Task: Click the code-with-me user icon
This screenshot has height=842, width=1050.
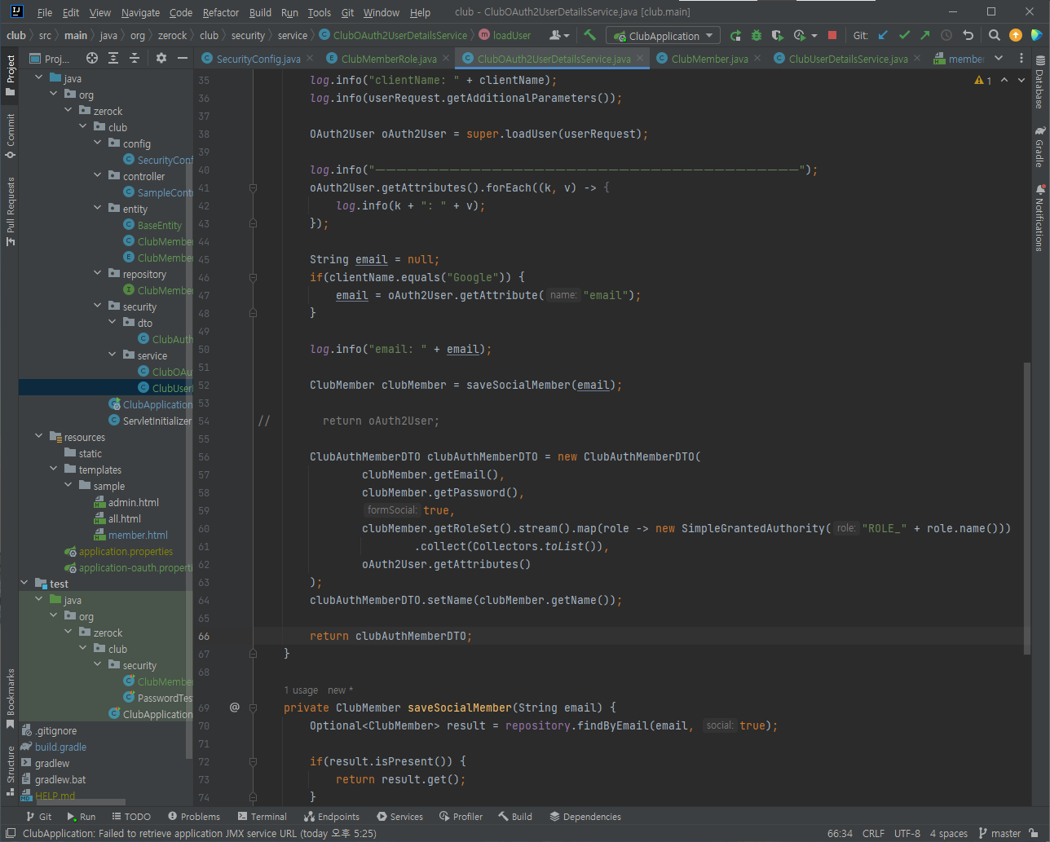Action: pyautogui.click(x=558, y=35)
